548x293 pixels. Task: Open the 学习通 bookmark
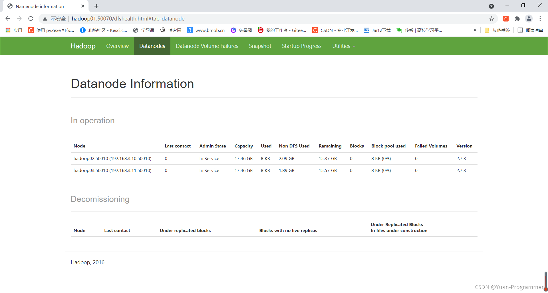coord(144,30)
